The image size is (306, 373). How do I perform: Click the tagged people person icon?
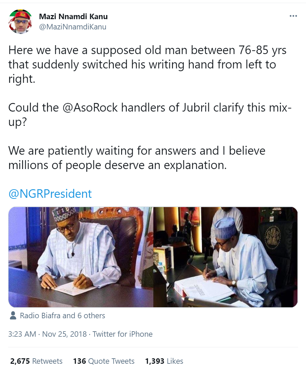point(13,316)
